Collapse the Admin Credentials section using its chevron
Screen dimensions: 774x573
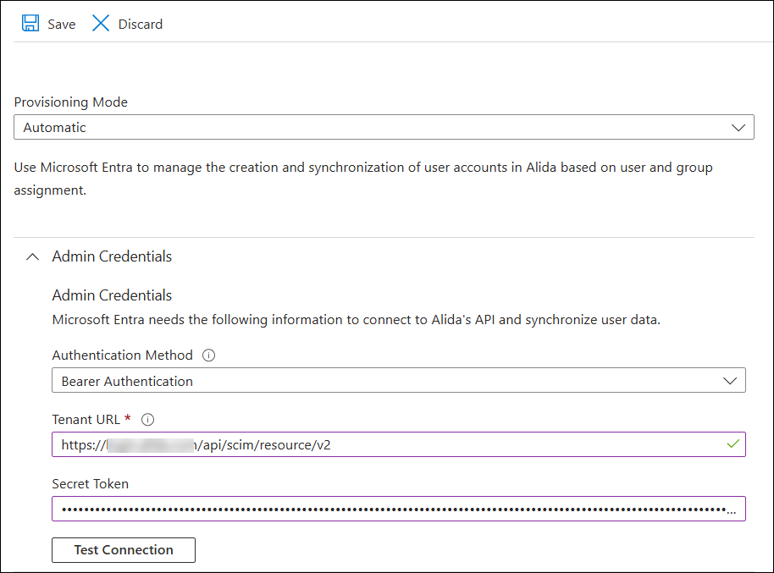[x=32, y=256]
